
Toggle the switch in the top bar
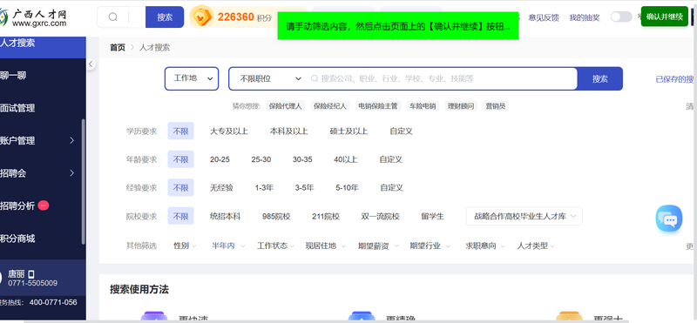click(x=621, y=17)
